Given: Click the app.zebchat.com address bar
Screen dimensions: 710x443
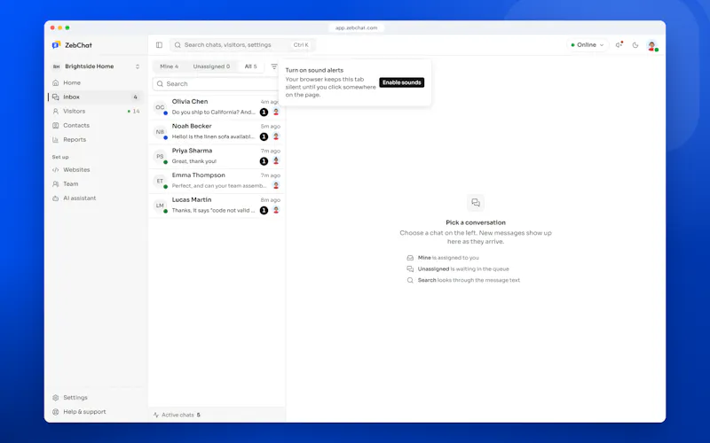Looking at the screenshot, I should click(x=356, y=27).
